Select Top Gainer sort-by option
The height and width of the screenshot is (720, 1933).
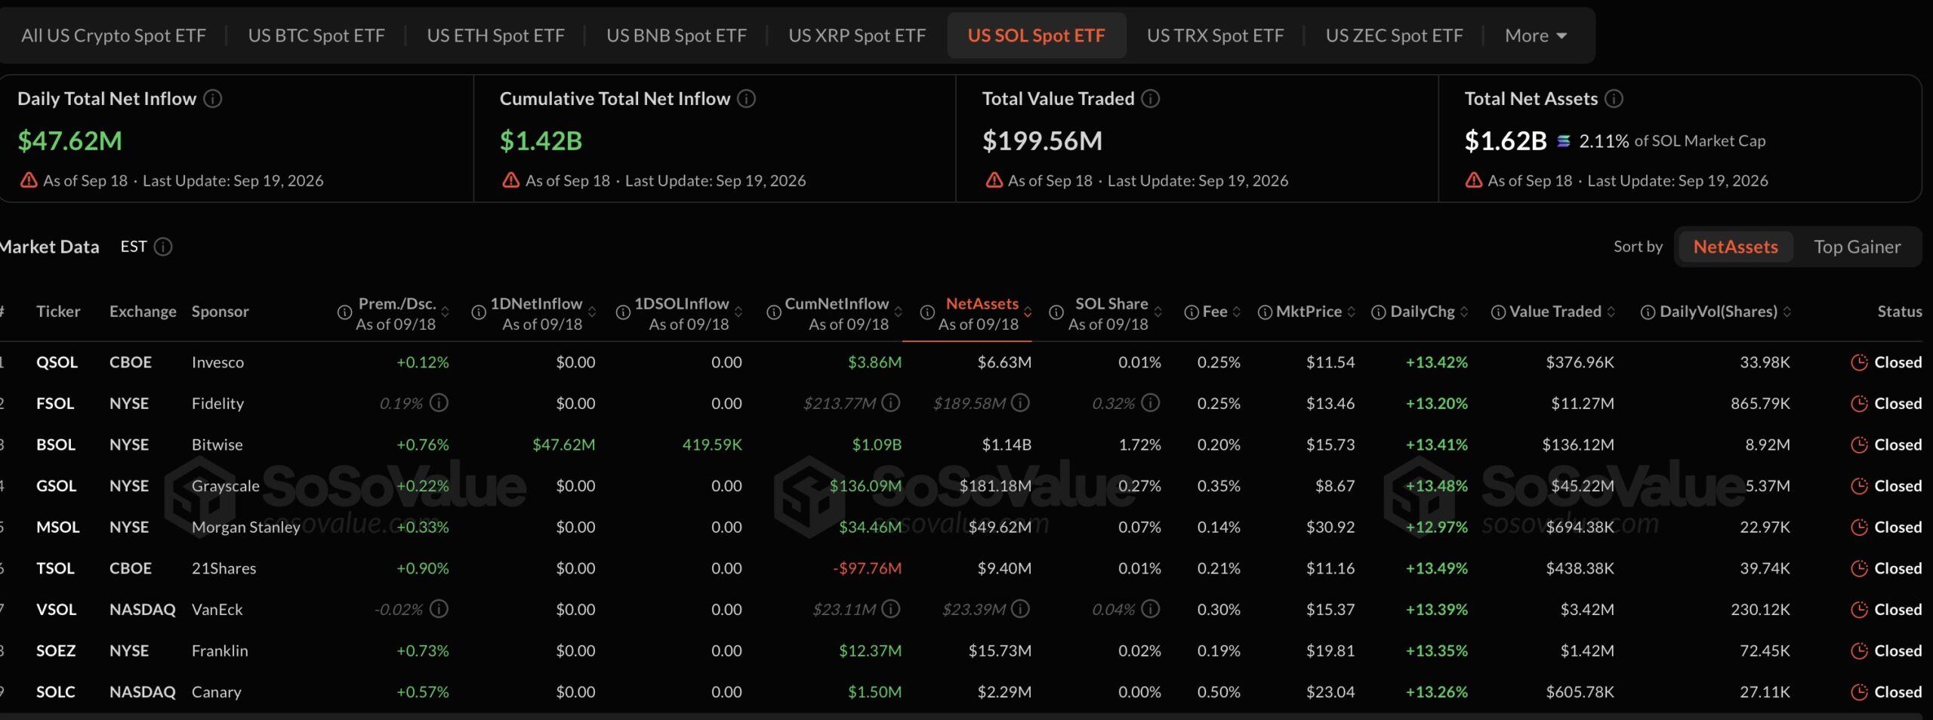coord(1857,247)
